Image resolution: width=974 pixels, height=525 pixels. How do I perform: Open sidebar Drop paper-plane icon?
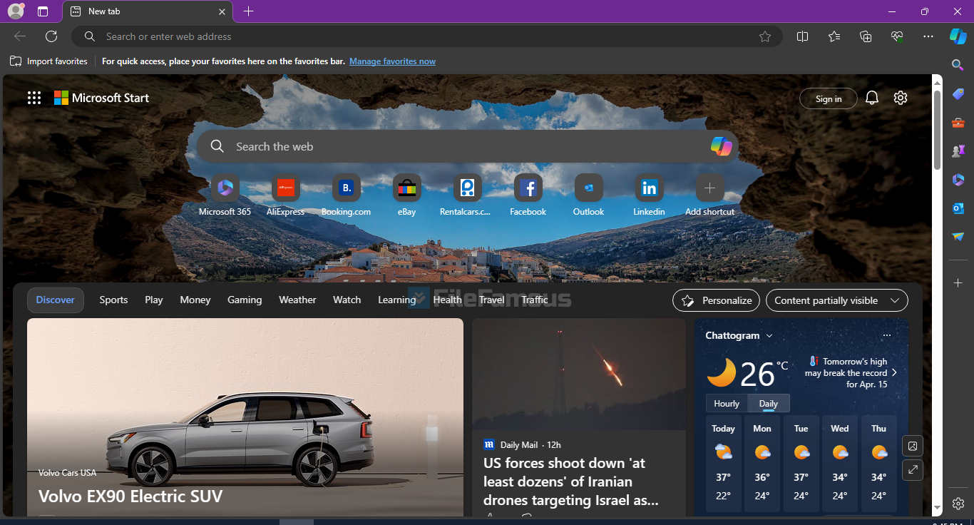958,237
